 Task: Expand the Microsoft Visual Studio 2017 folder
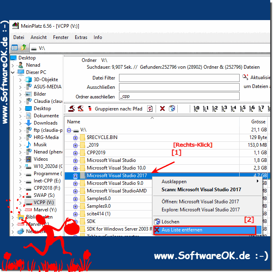tap(75, 176)
